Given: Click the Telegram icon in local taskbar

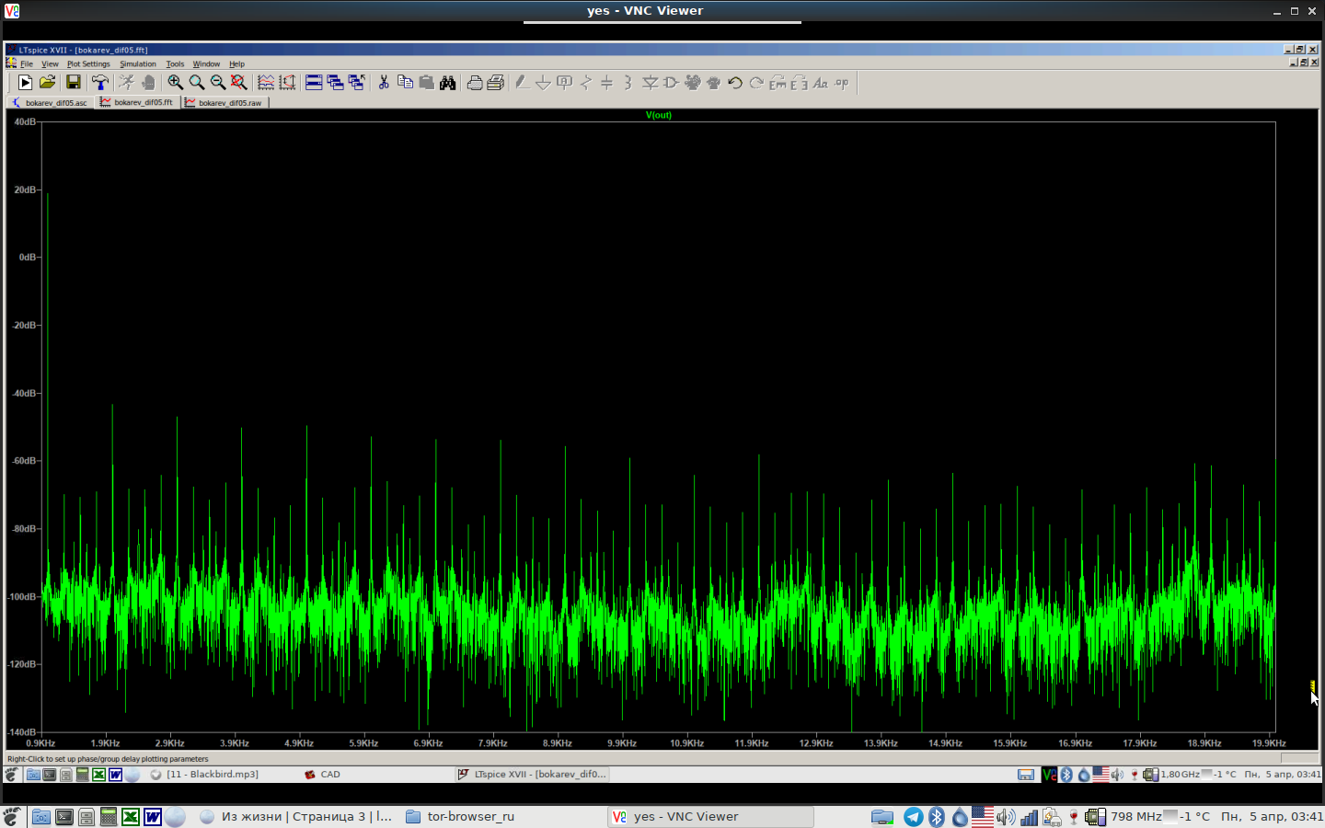Looking at the screenshot, I should tap(913, 817).
